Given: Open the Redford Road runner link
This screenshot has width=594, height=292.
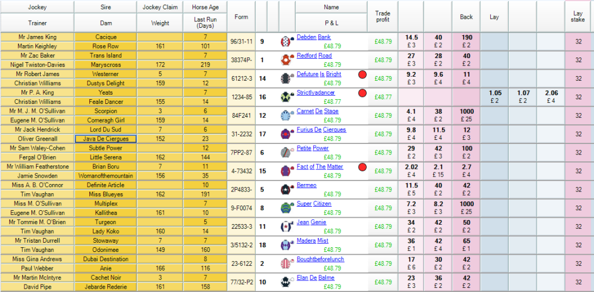Looking at the screenshot, I should click(x=314, y=56).
